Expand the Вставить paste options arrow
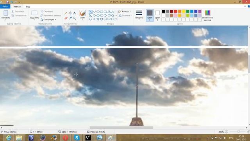250x141 pixels. coord(6,20)
